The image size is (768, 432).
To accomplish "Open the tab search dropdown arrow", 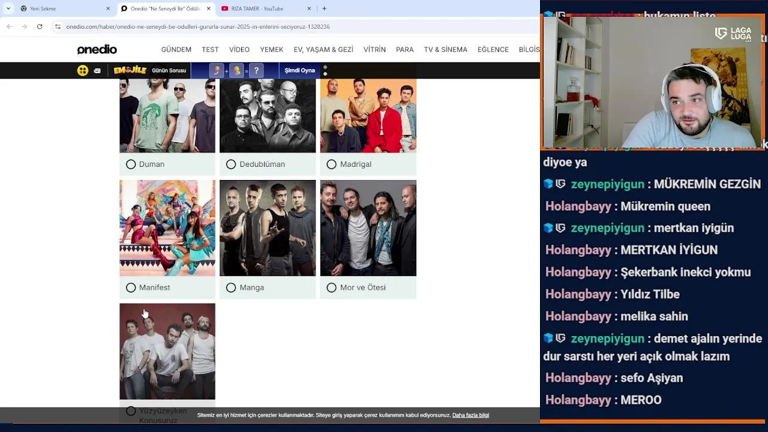I will [x=8, y=8].
